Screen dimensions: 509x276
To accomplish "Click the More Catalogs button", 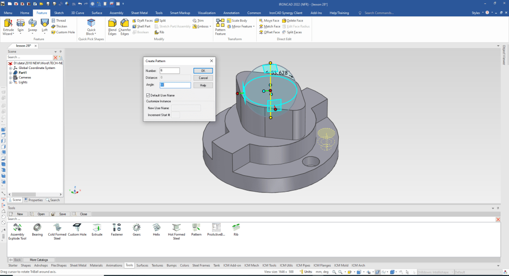I will pyautogui.click(x=39, y=260).
